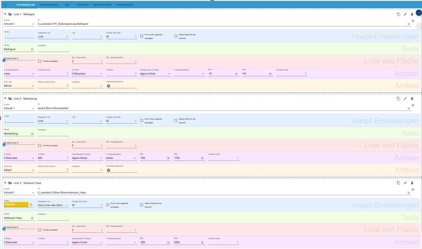Viewport: 422px width, 249px height.
Task: Switch to the Markierungen tab
Action: [49, 5]
